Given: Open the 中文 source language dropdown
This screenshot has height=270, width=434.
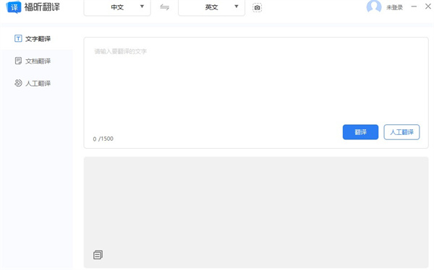Looking at the screenshot, I should [x=117, y=7].
